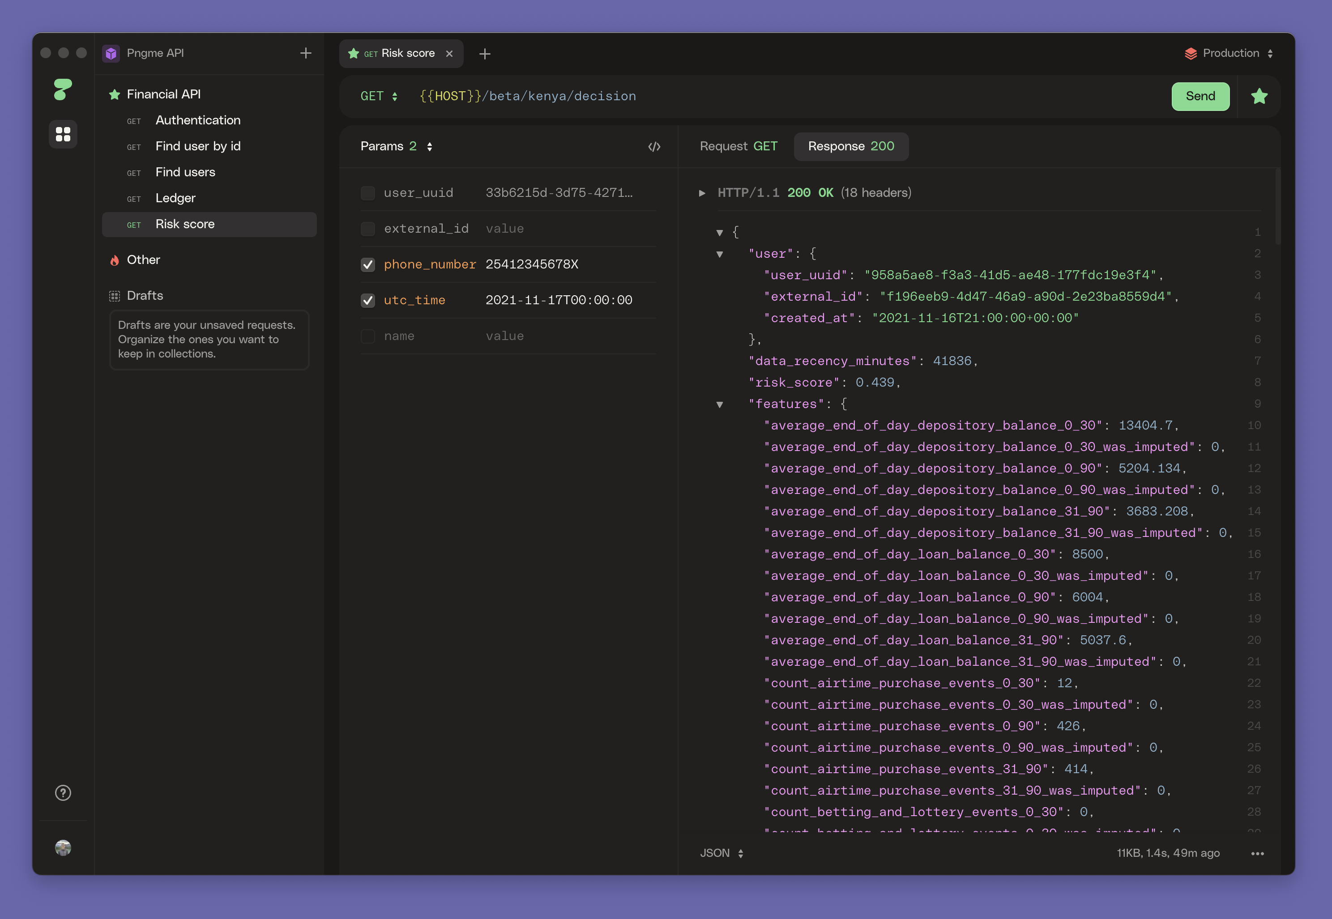Open the help question mark icon
Image resolution: width=1332 pixels, height=919 pixels.
point(63,792)
